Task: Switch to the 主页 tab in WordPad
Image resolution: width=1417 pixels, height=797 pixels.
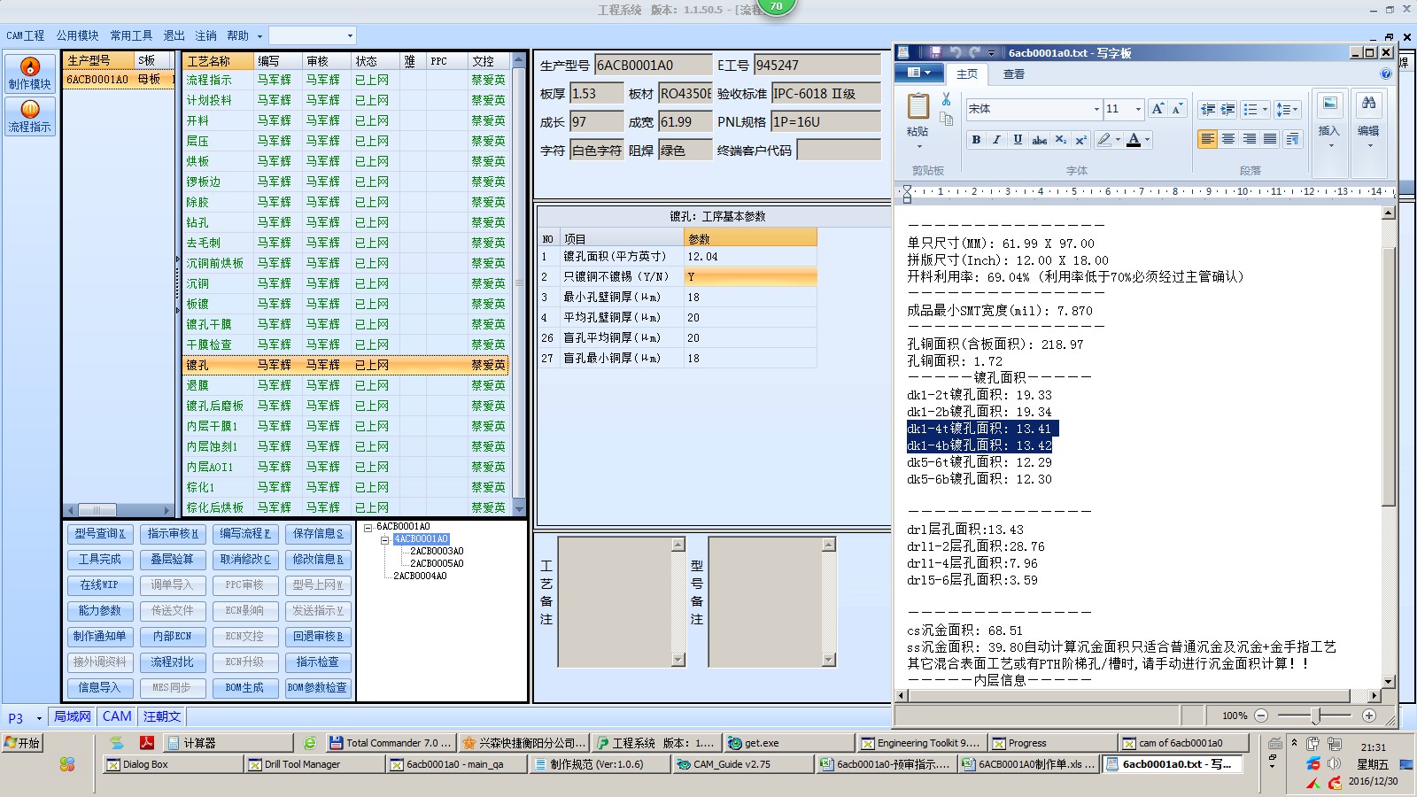Action: [x=967, y=74]
